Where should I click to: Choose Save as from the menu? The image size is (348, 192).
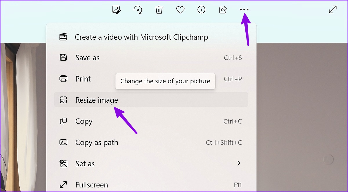coord(87,58)
